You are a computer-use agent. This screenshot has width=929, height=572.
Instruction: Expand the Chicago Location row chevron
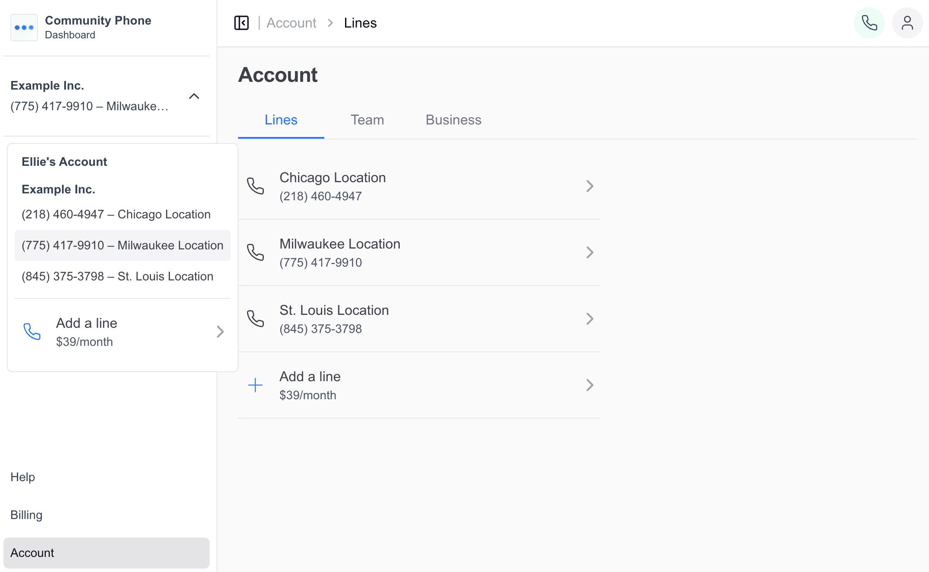pyautogui.click(x=590, y=186)
